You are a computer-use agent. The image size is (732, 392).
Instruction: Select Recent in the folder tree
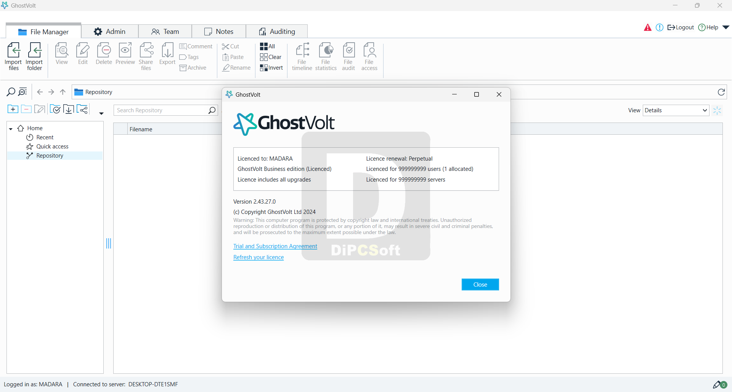[x=40, y=137]
